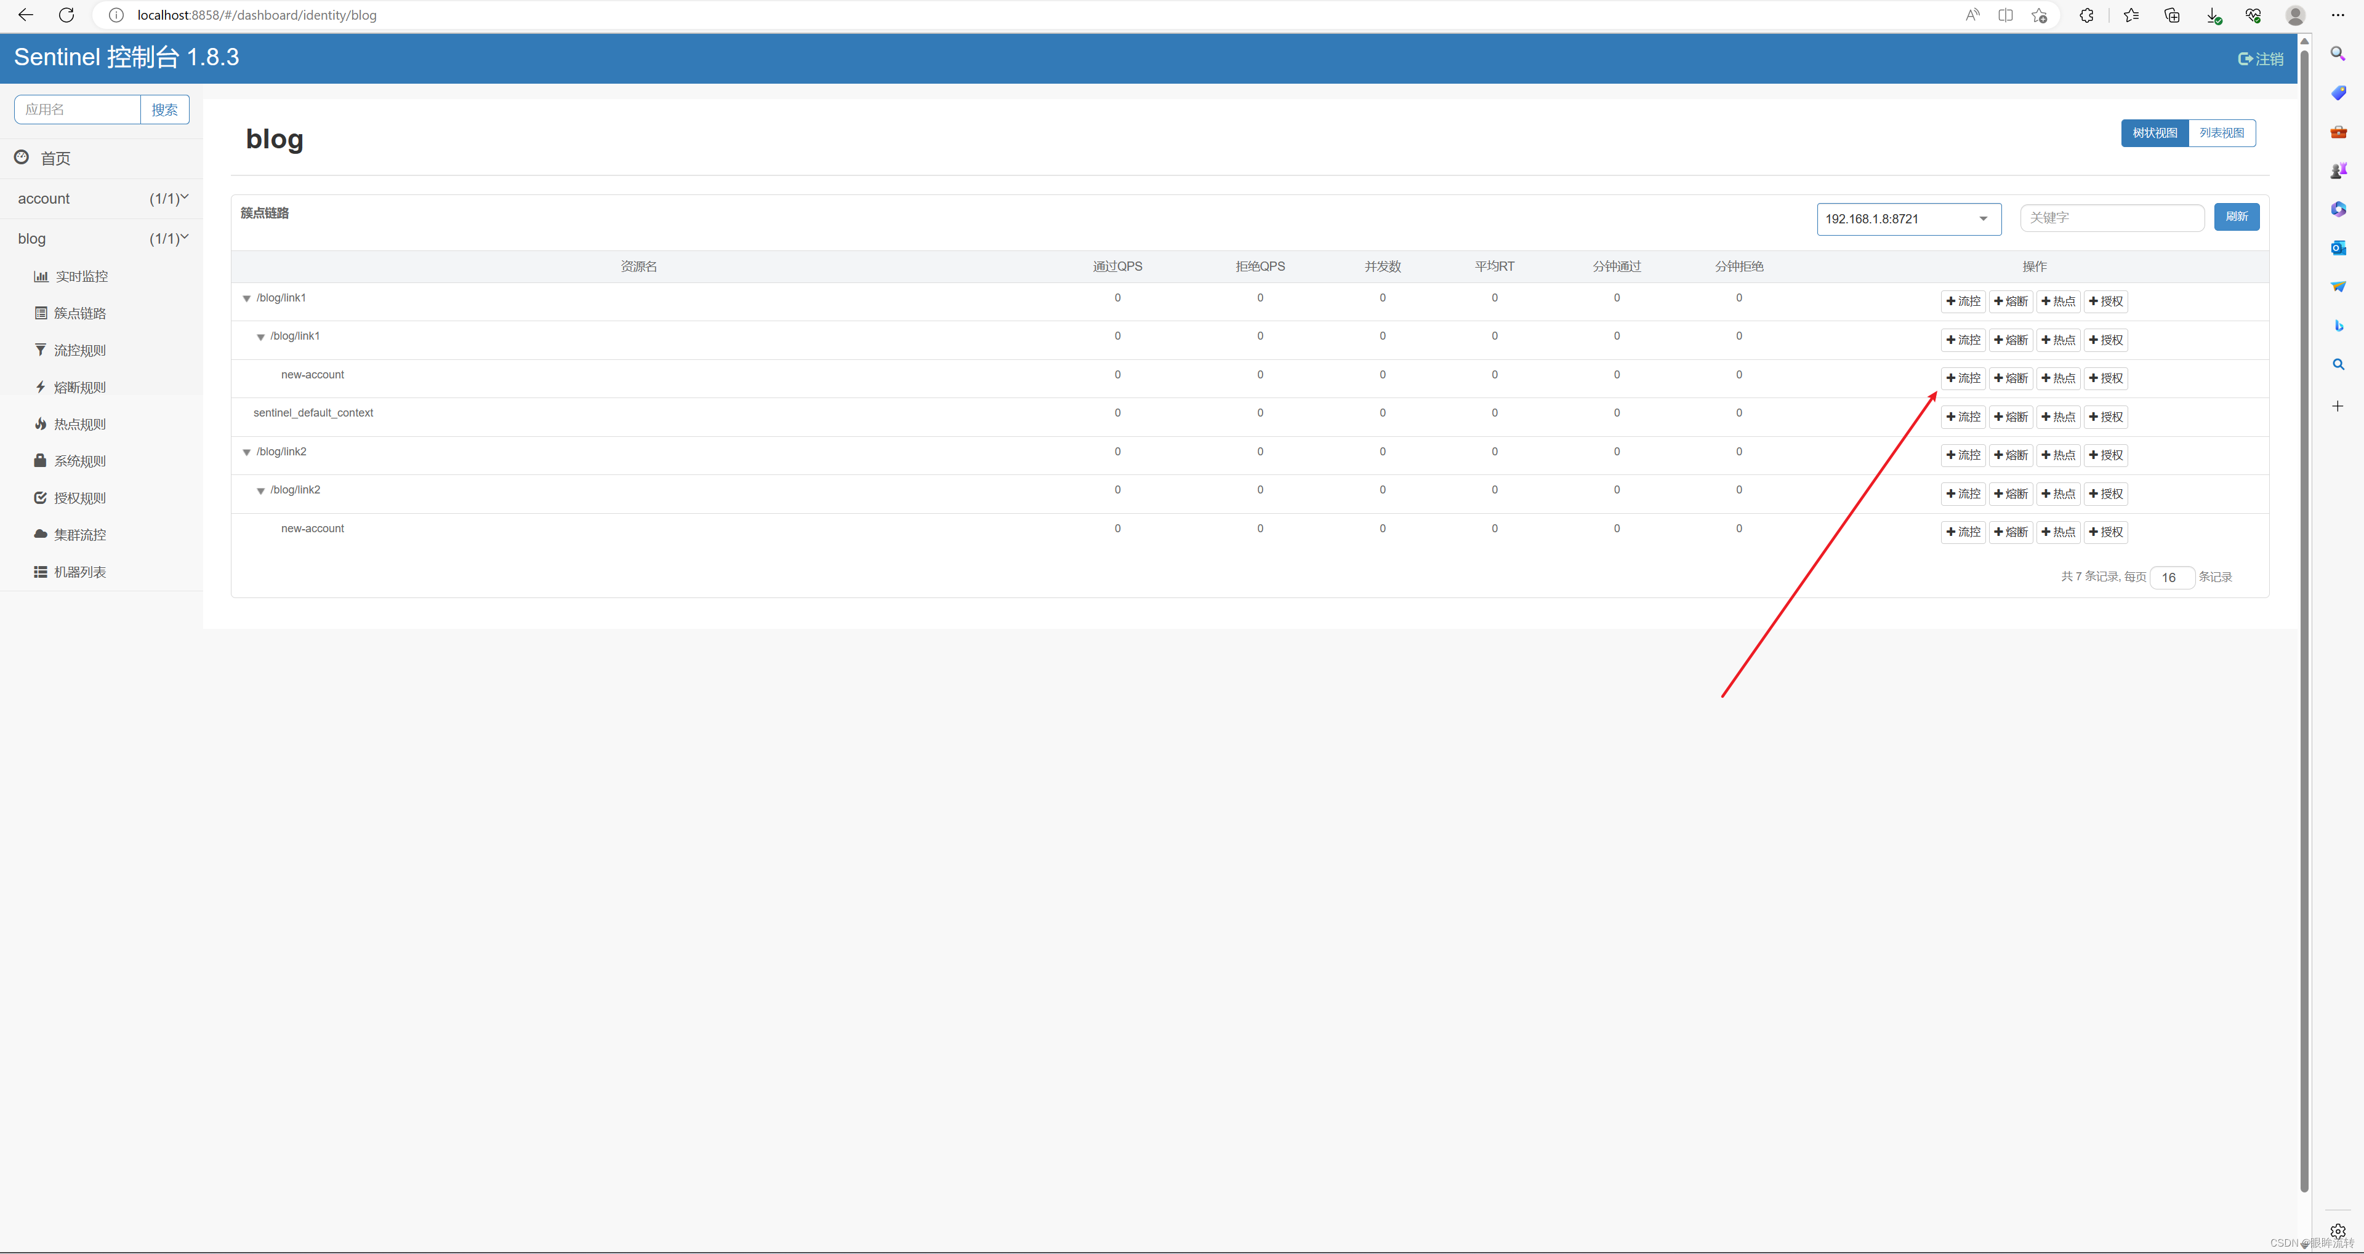The width and height of the screenshot is (2364, 1254).
Task: Click the 通过QPS column header
Action: pyautogui.click(x=1117, y=266)
